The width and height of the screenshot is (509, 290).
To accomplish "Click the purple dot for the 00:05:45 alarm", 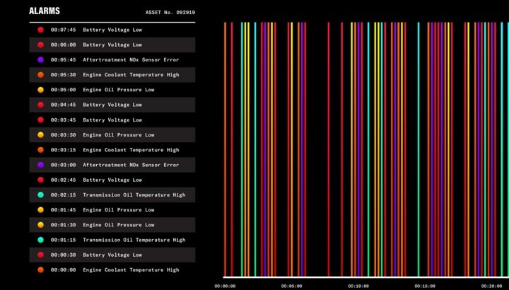I will click(40, 60).
